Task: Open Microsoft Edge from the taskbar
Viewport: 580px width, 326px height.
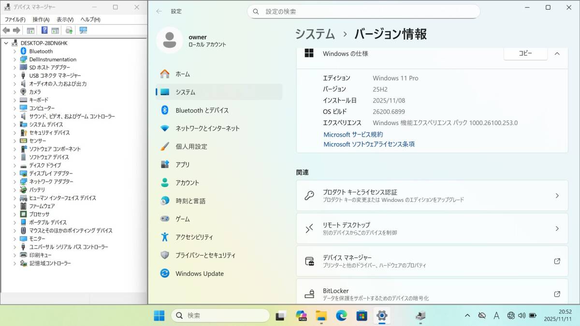Action: click(342, 315)
